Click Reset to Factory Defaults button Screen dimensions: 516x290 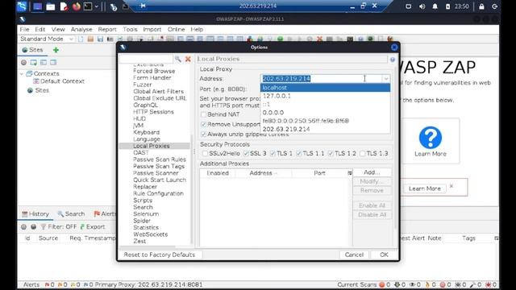pyautogui.click(x=160, y=255)
